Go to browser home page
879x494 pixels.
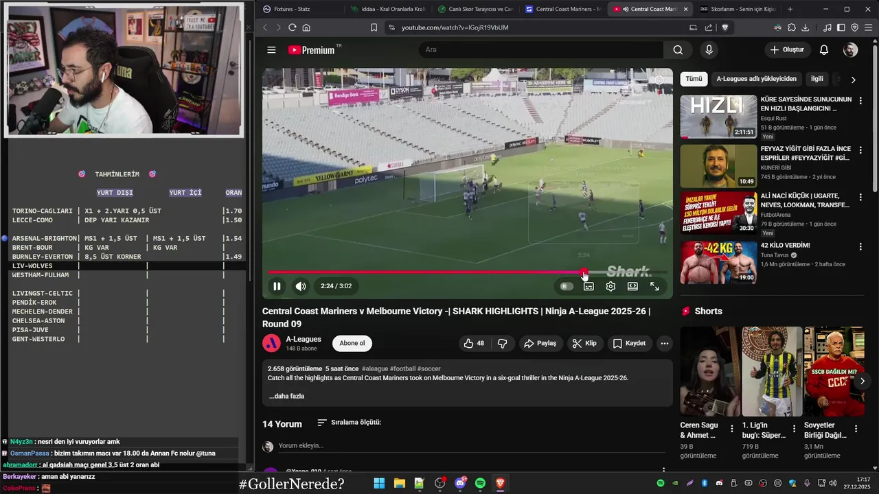point(306,27)
